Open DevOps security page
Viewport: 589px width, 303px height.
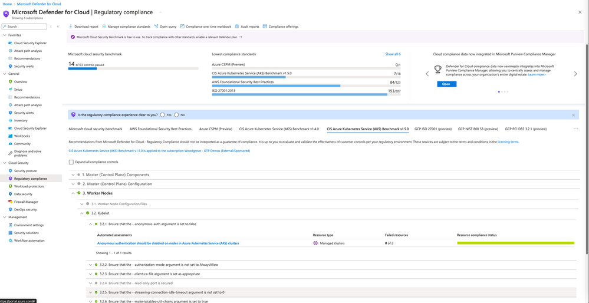25,209
